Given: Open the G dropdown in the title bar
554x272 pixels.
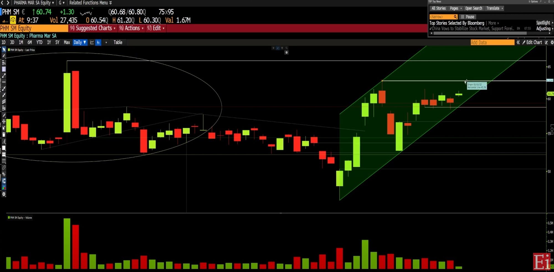Looking at the screenshot, I should [61, 3].
